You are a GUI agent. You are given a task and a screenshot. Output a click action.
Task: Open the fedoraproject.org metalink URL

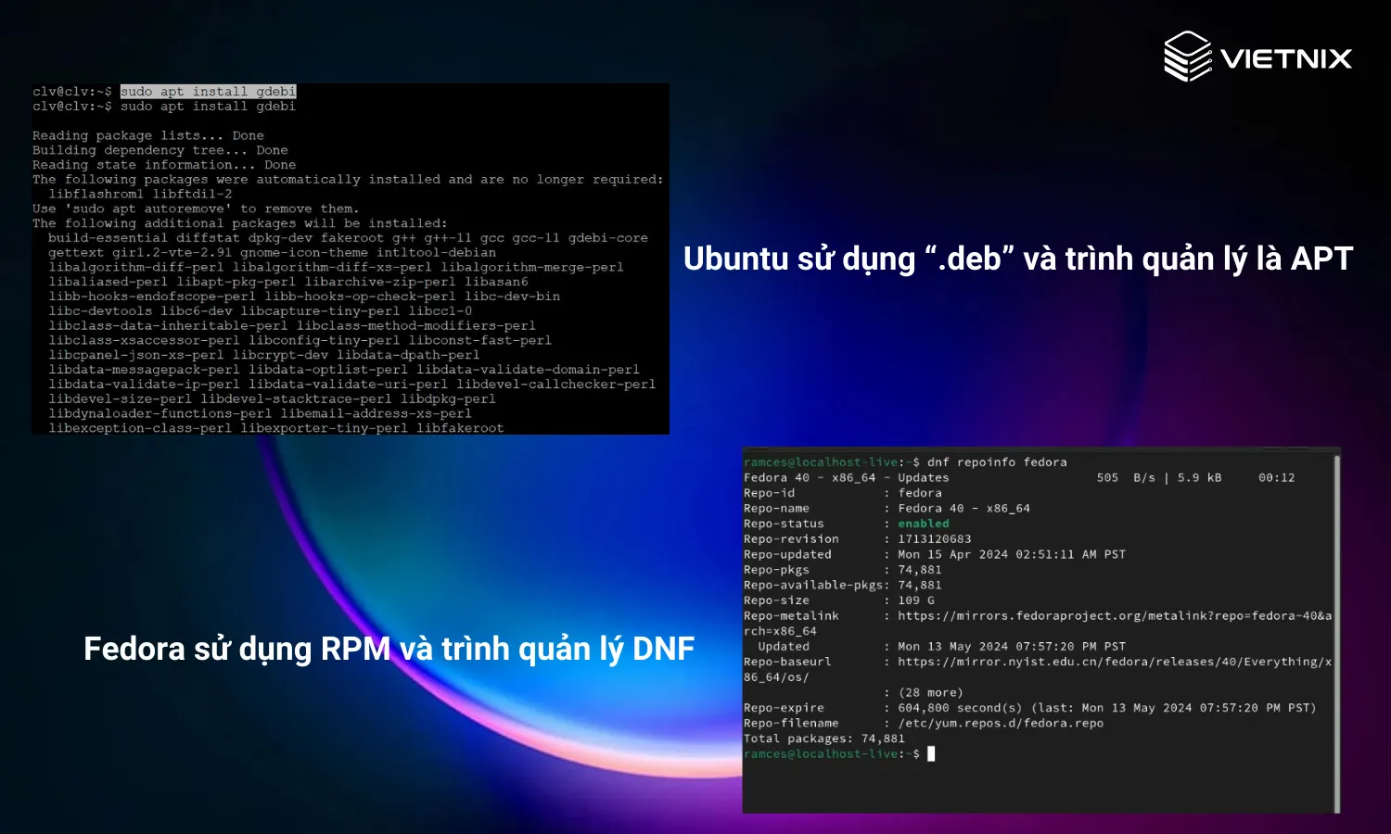pyautogui.click(x=1115, y=616)
